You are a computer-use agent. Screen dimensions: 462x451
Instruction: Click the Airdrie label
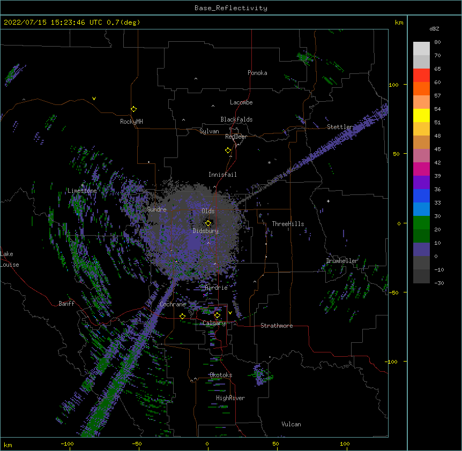(217, 288)
